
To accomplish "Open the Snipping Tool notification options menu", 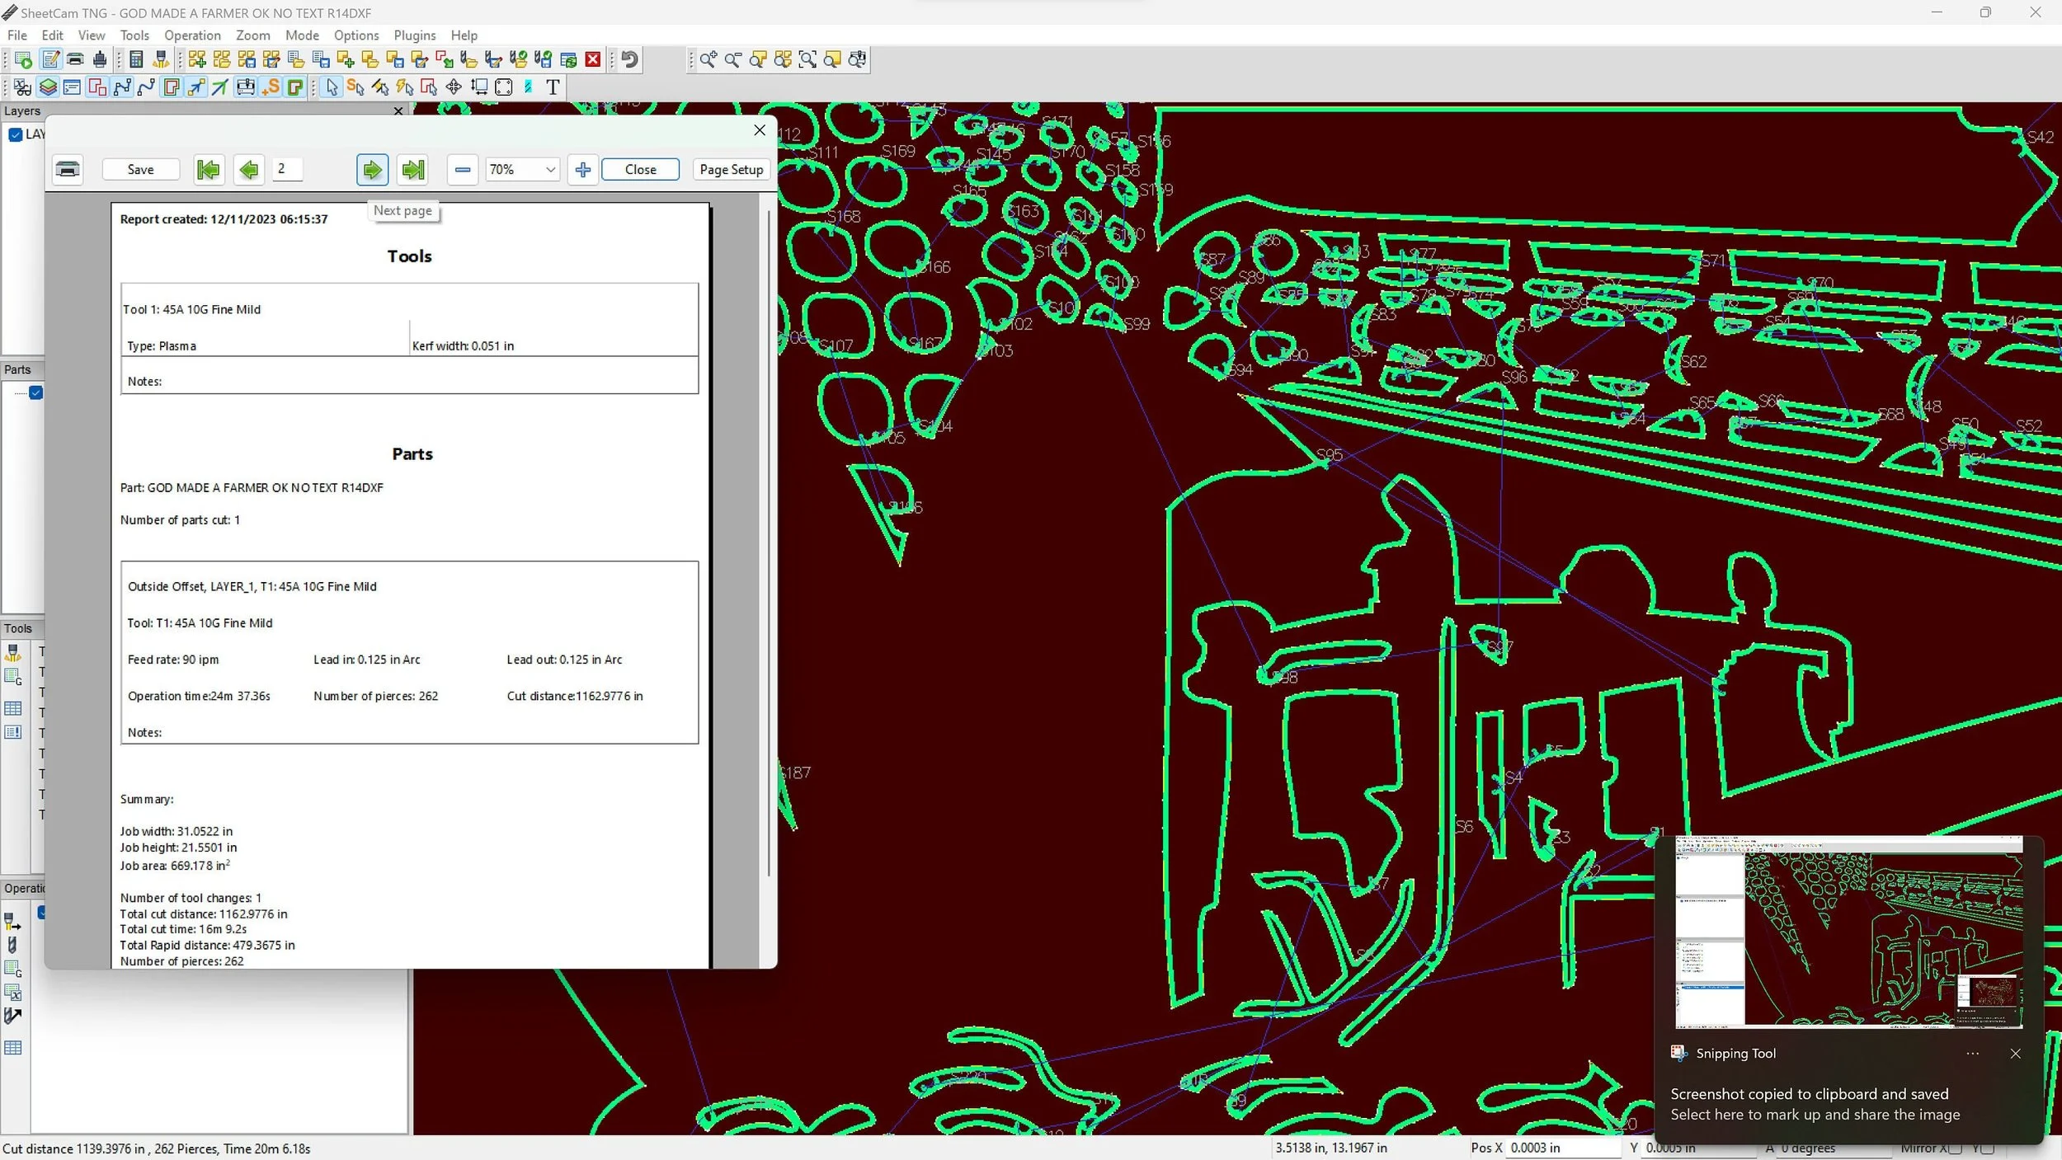I will pos(1972,1054).
